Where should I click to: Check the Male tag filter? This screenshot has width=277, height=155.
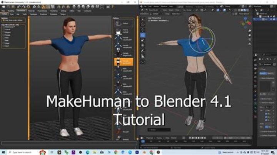[4, 41]
